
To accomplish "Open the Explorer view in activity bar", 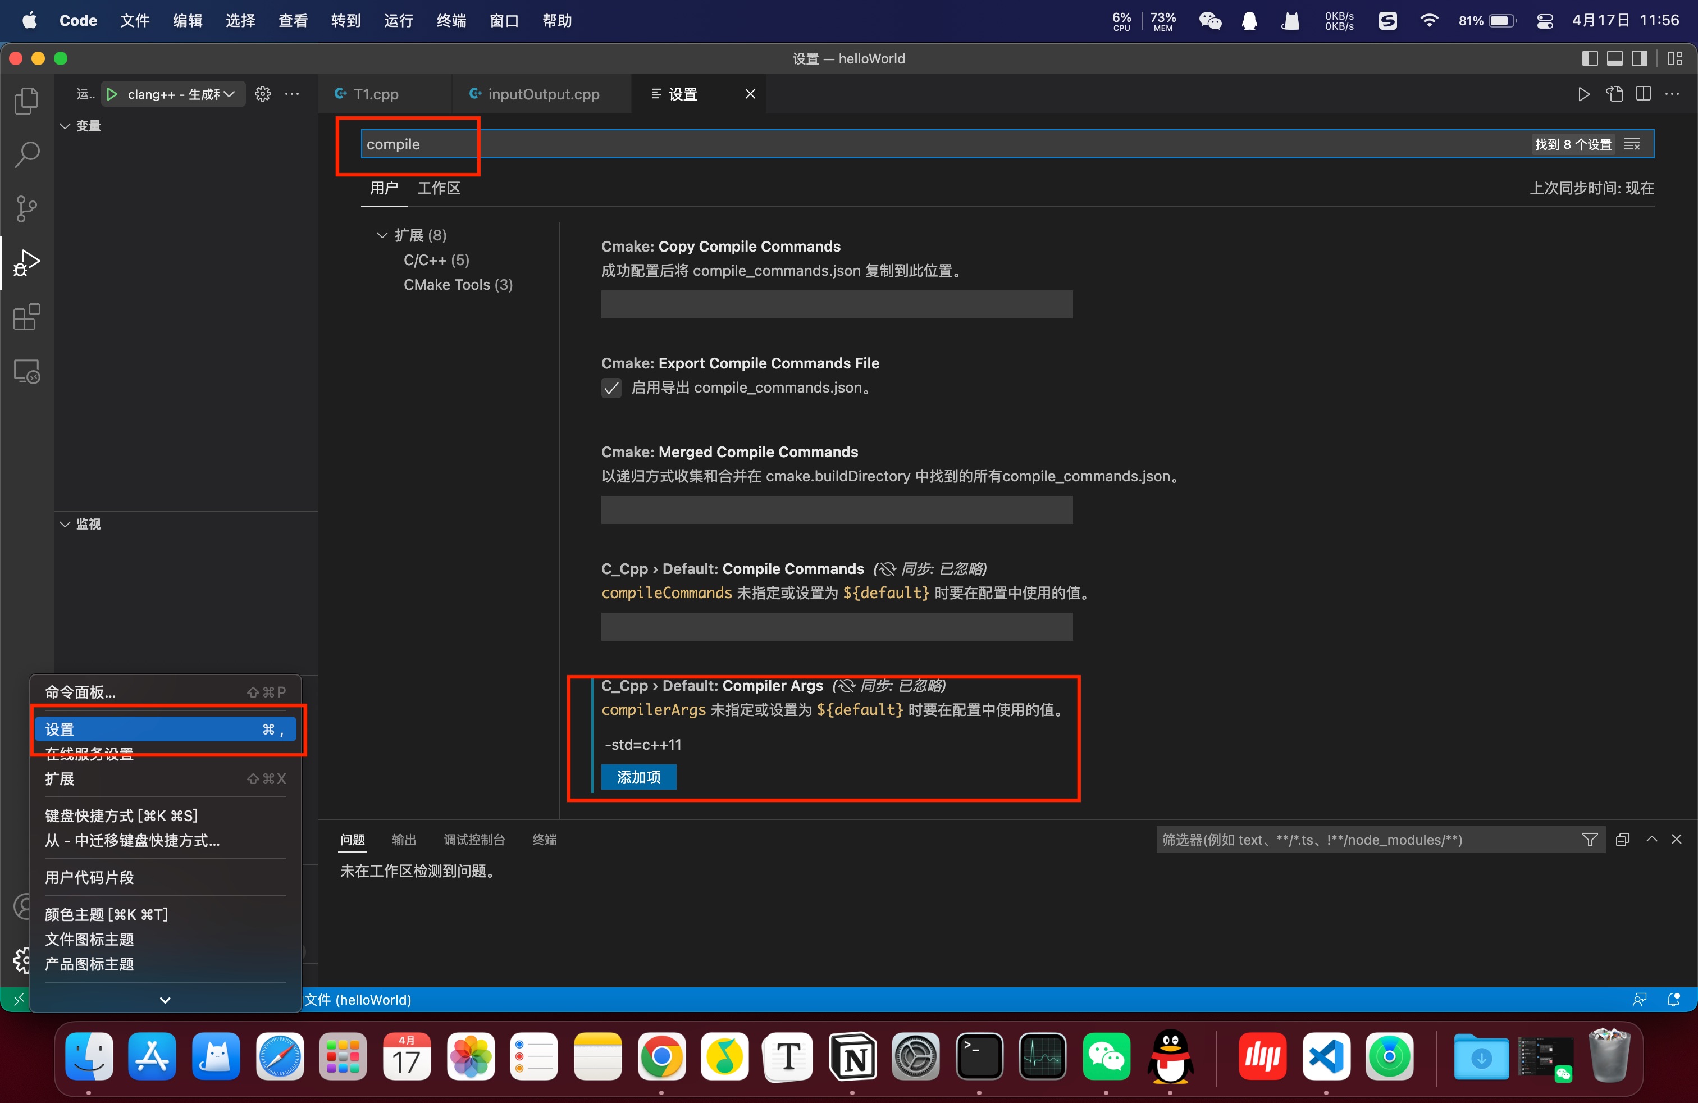I will [x=26, y=101].
